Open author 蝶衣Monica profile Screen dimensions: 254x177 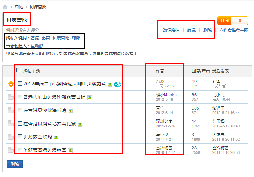(x=166, y=95)
